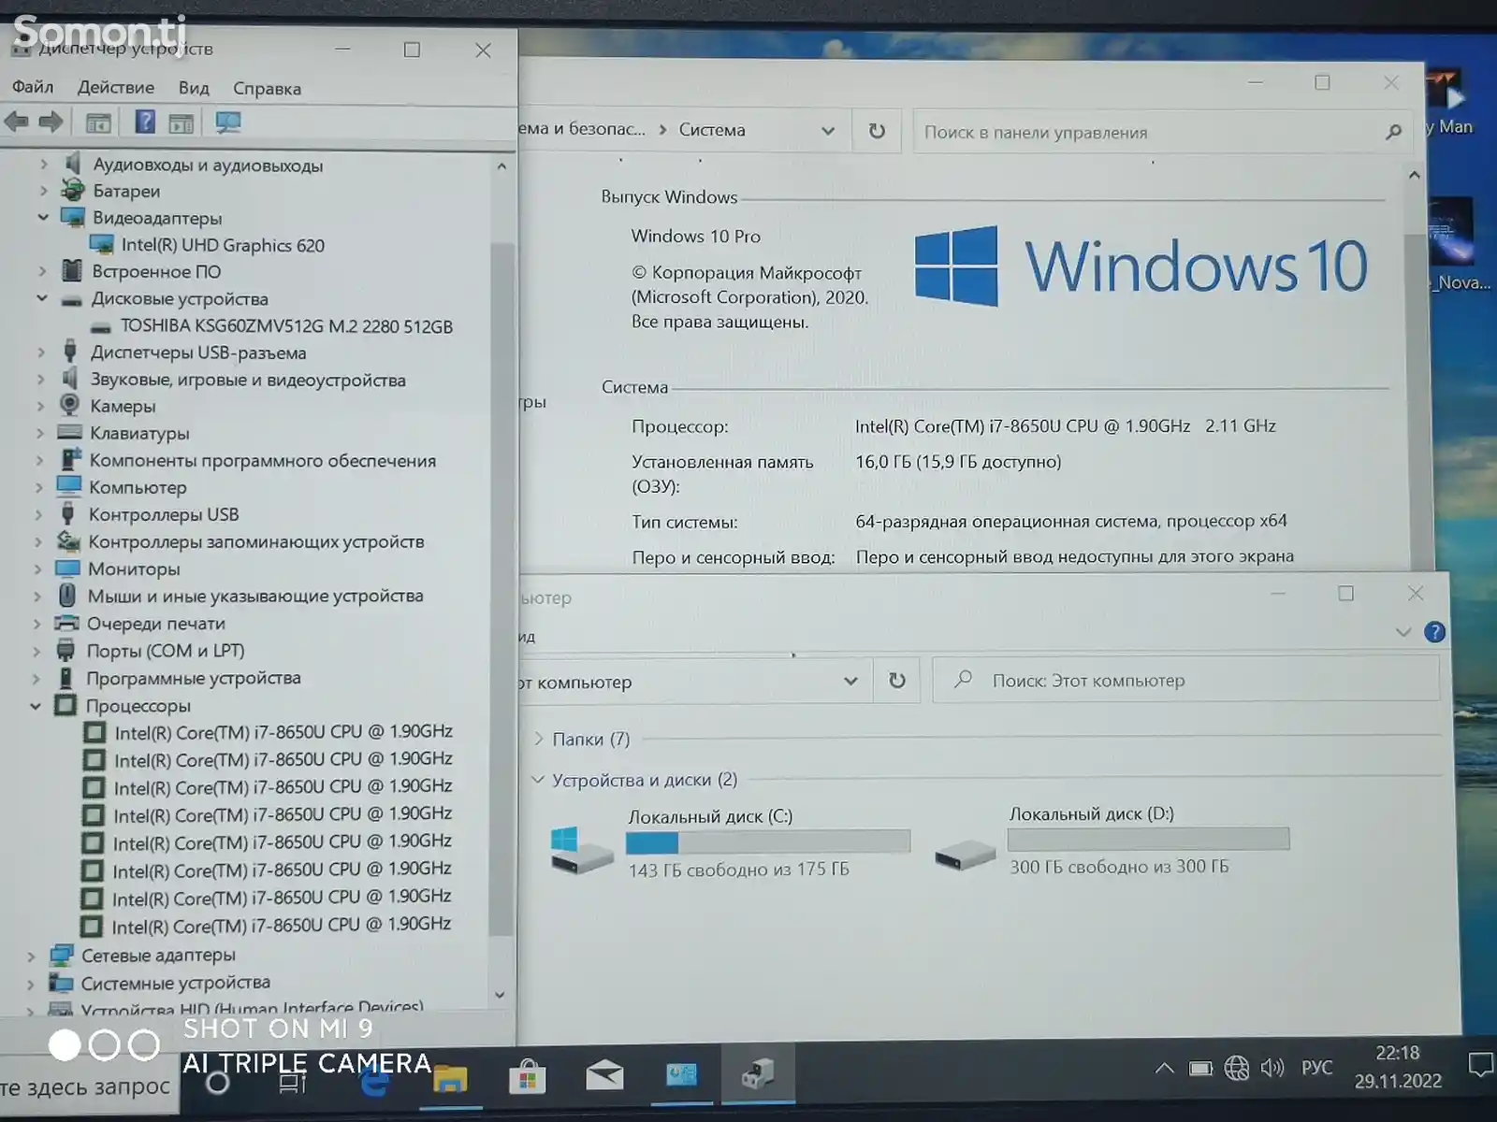Click Система breadcrumb in Control Panel

(712, 130)
